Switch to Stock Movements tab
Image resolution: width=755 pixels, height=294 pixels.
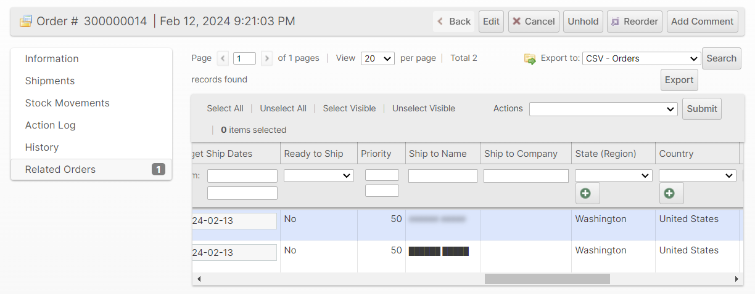click(67, 103)
